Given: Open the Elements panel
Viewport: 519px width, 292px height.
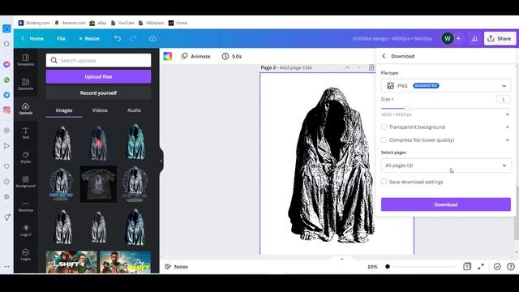Looking at the screenshot, I should click(25, 84).
